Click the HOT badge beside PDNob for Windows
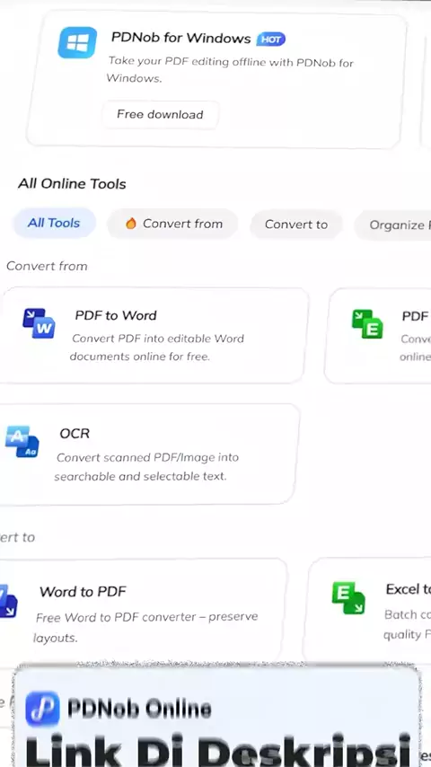The image size is (431, 767). tap(271, 40)
